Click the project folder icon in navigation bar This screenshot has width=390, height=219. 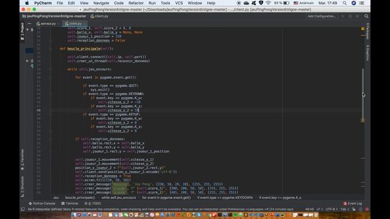[24, 16]
